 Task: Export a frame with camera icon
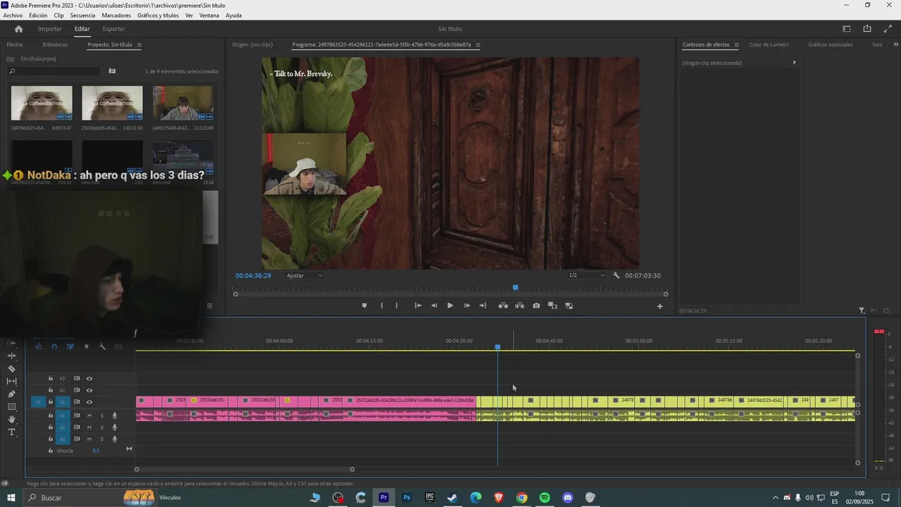tap(536, 306)
